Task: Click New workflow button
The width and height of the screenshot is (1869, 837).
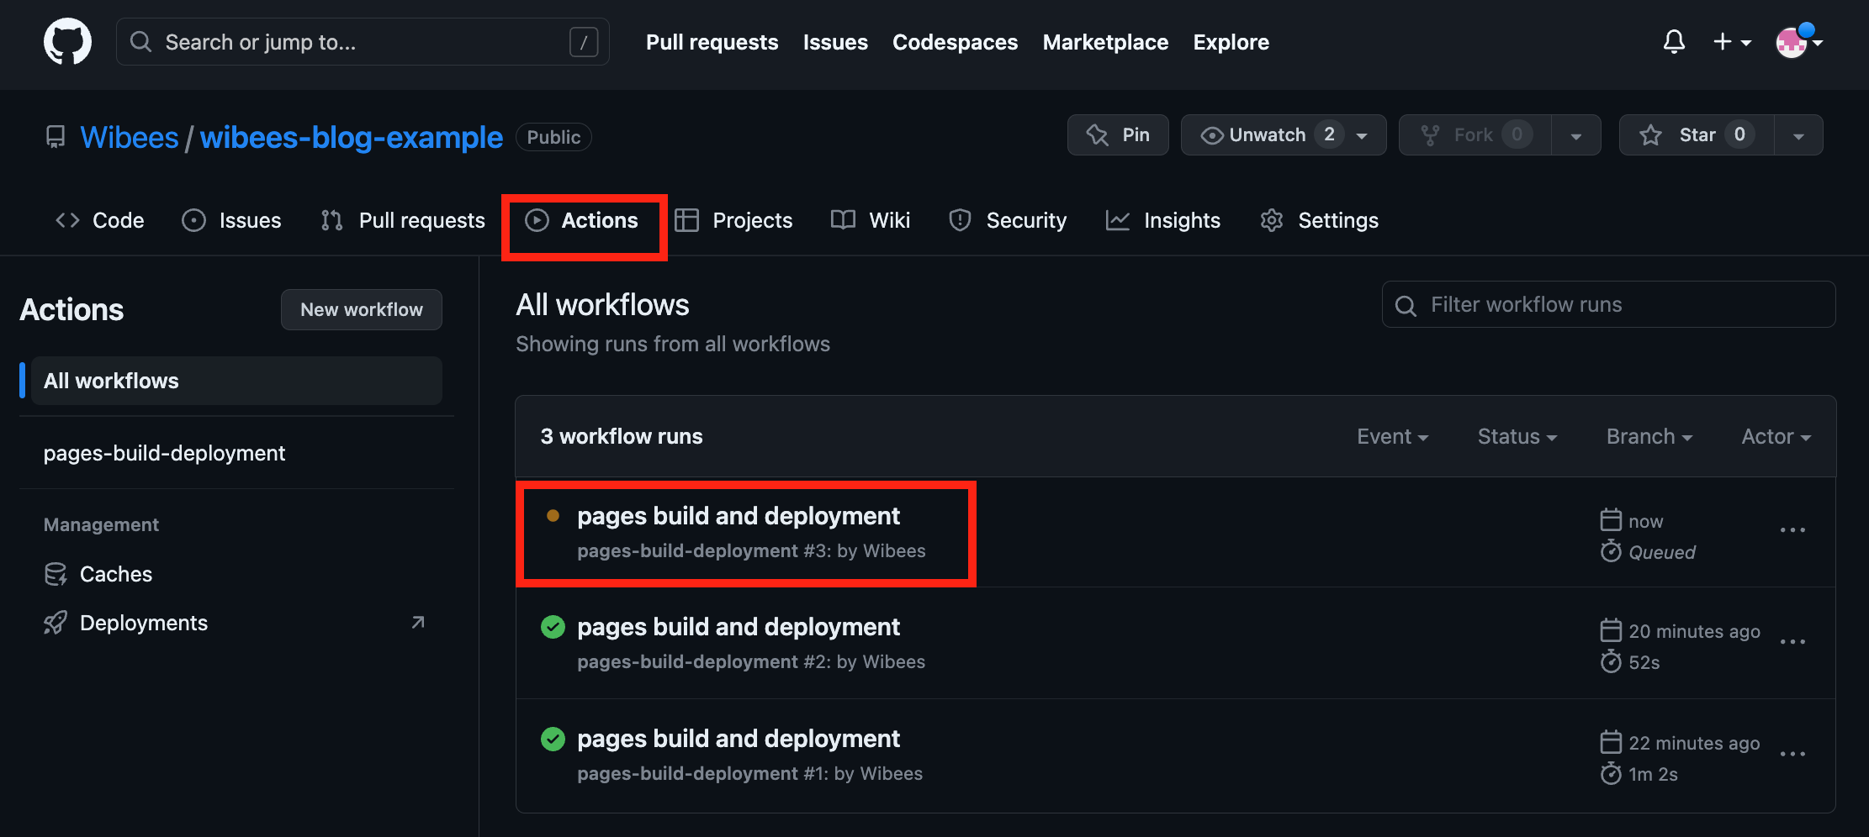Action: tap(362, 309)
